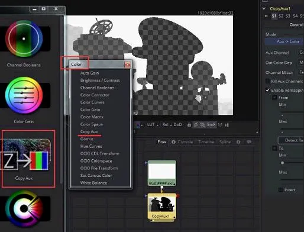Select the CopyAux1 node in the flow
Image resolution: width=304 pixels, height=232 pixels.
tap(162, 207)
